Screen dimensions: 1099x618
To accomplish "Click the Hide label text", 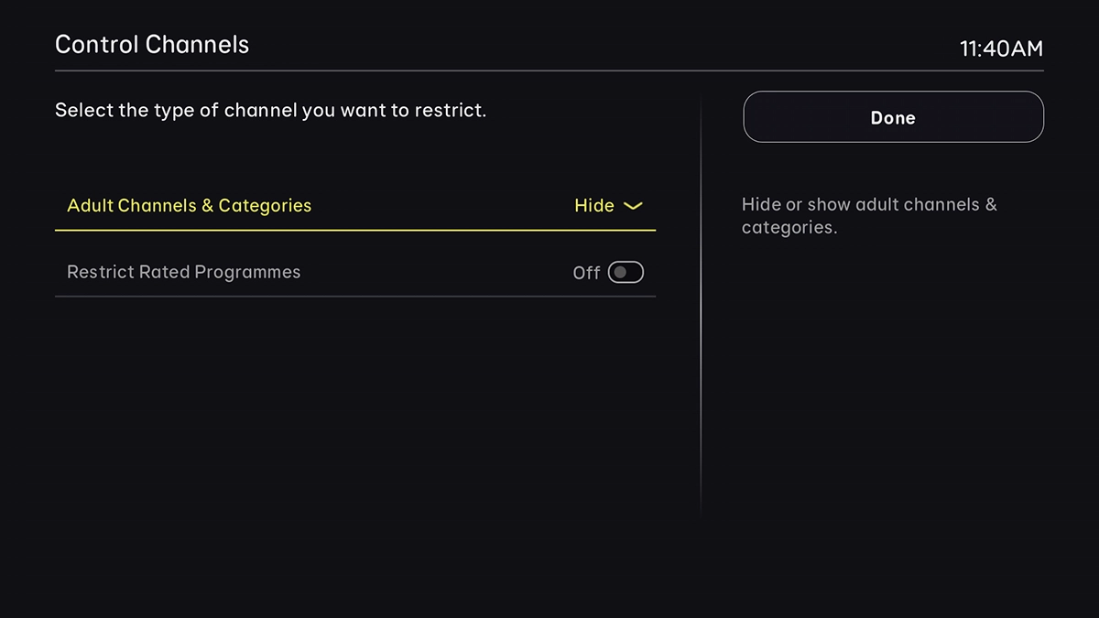I will pos(593,206).
